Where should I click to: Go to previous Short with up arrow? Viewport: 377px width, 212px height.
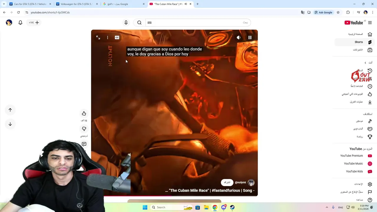point(10,110)
